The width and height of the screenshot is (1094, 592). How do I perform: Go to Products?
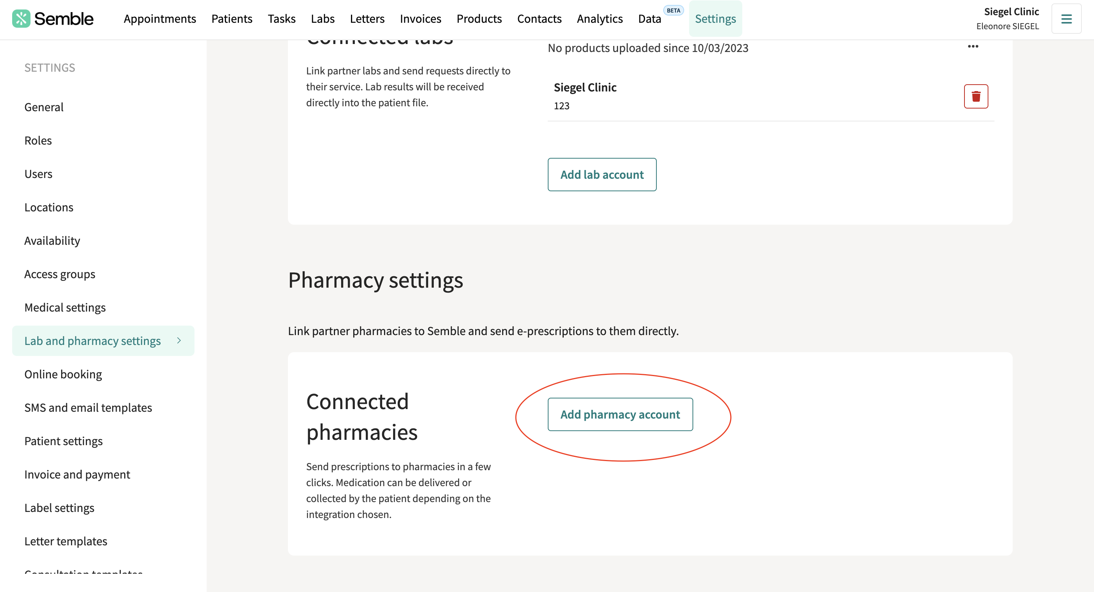coord(479,19)
